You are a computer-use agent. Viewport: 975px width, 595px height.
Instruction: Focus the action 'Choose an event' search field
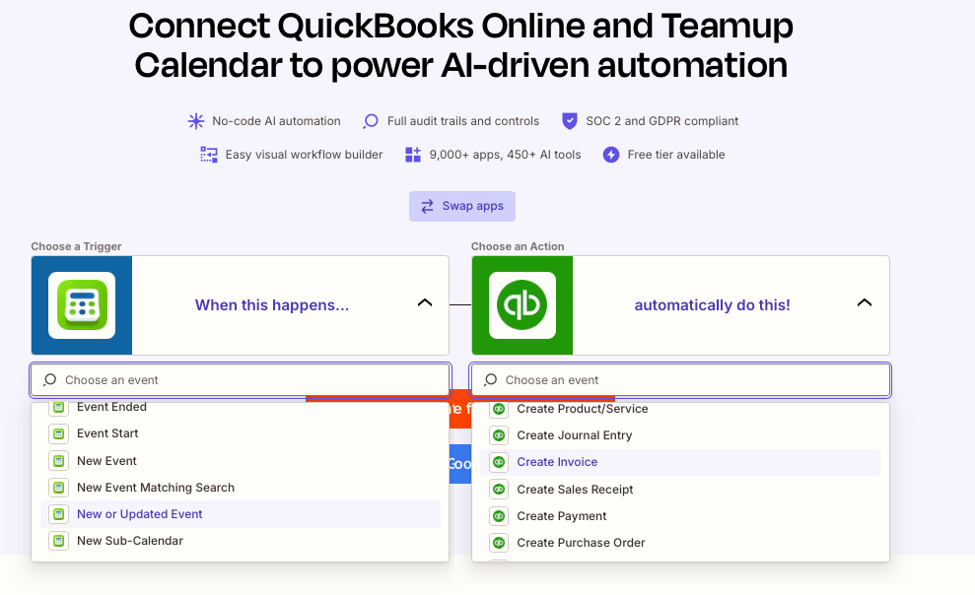pos(680,379)
